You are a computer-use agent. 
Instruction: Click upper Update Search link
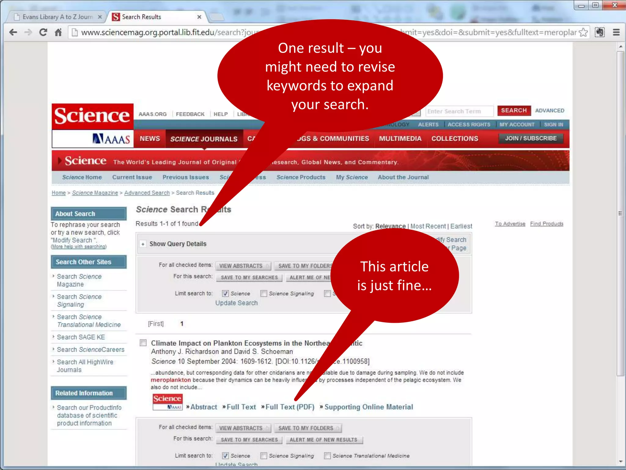236,303
